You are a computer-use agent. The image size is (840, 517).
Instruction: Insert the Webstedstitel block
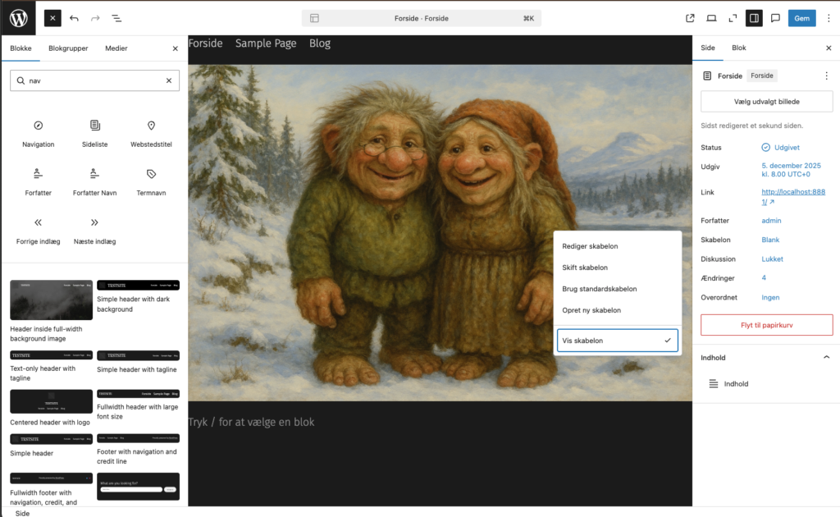coord(151,134)
